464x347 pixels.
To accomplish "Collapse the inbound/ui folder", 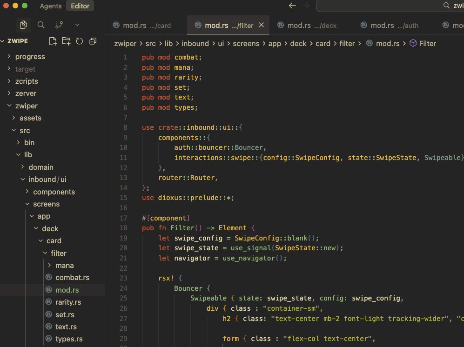I will point(22,179).
